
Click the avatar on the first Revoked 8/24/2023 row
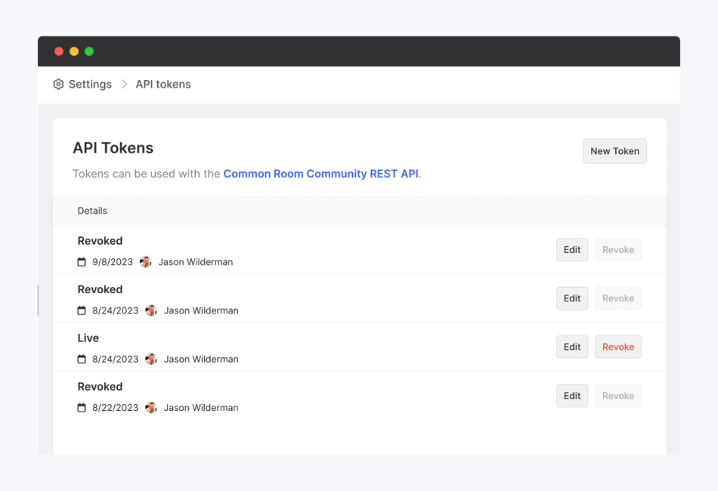[x=150, y=310]
